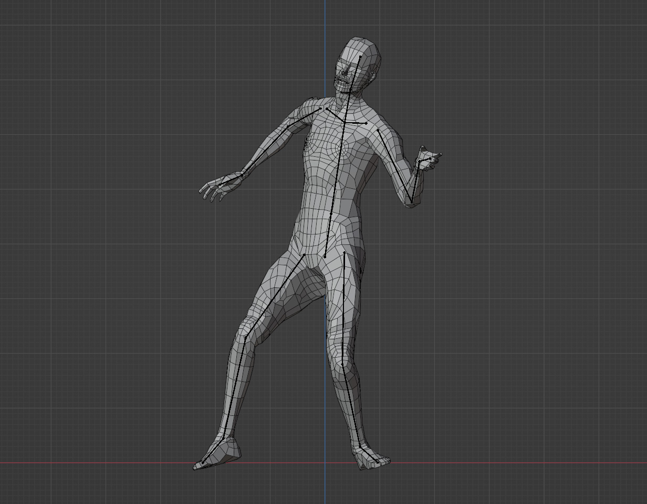Screen dimensions: 647x504
Task: Select the forearm bone of the bent arm
Action: click(415, 181)
